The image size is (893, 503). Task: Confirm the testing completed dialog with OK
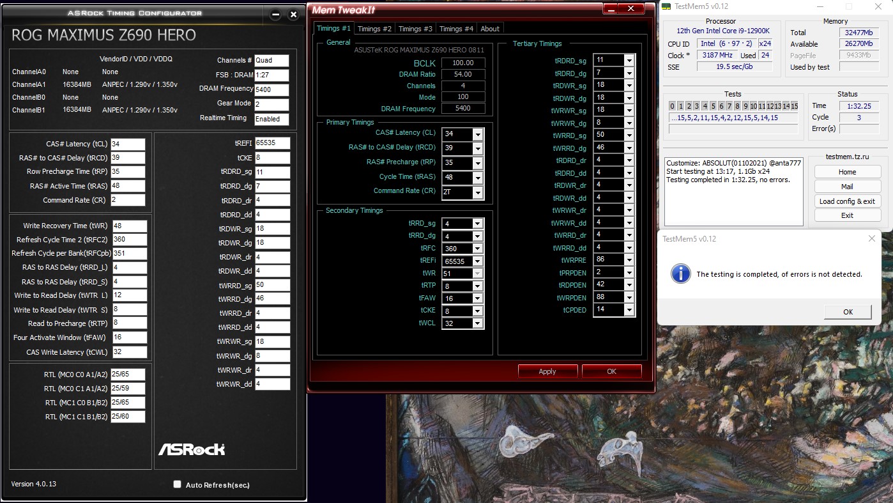(848, 312)
